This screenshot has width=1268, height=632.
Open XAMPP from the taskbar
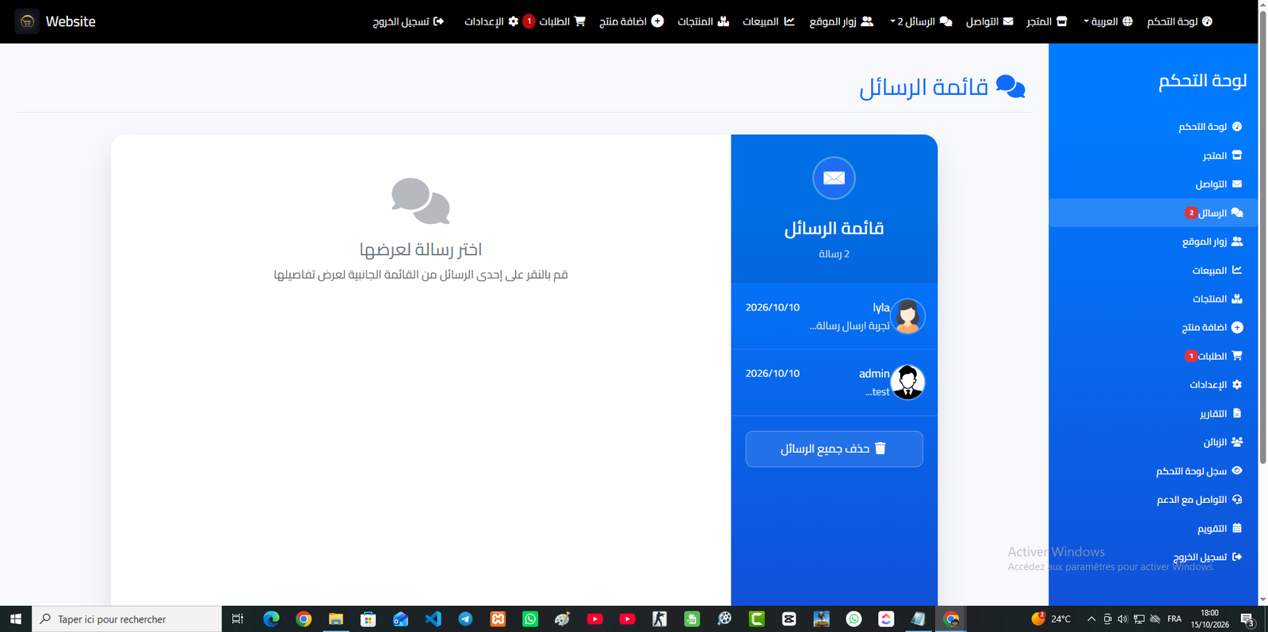pos(498,619)
